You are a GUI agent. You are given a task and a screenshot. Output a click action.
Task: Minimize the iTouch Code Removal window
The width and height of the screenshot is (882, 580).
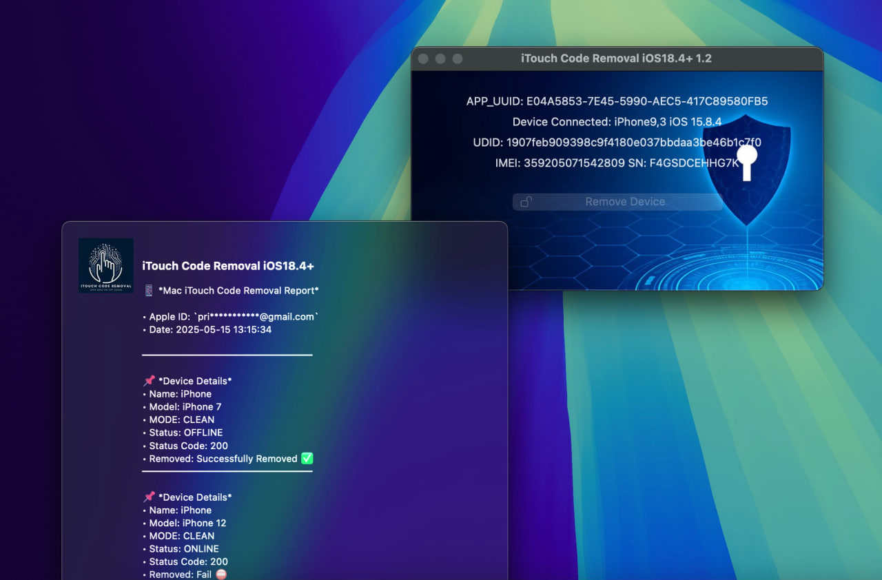coord(440,59)
